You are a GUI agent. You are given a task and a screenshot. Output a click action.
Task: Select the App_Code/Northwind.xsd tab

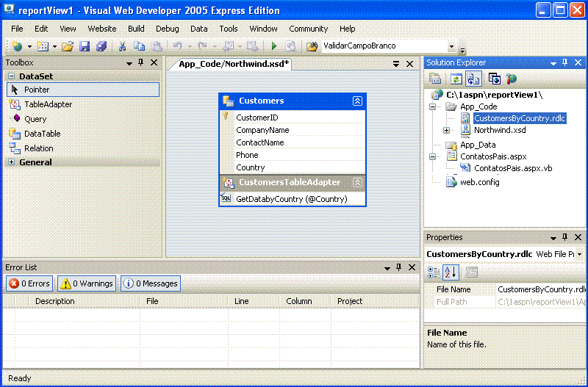pyautogui.click(x=234, y=64)
